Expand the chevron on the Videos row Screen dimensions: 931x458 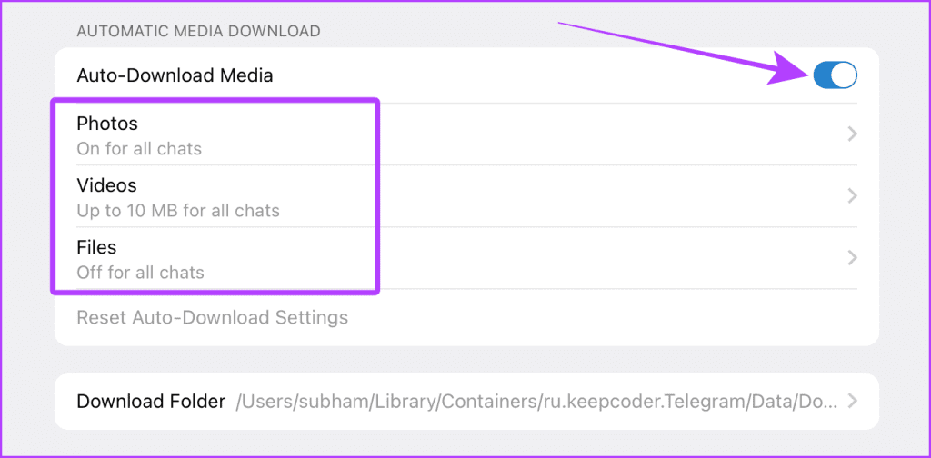tap(852, 195)
